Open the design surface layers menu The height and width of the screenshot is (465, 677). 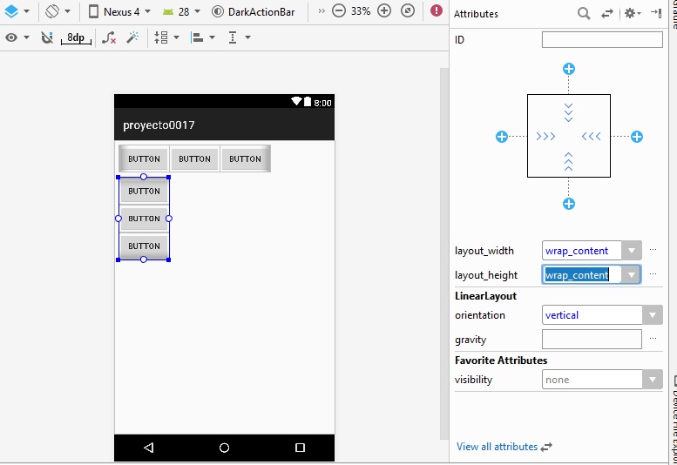[12, 11]
